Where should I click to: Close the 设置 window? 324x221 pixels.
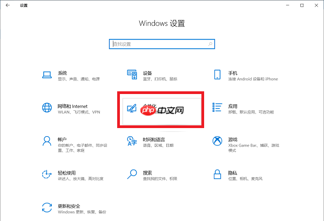[316, 5]
